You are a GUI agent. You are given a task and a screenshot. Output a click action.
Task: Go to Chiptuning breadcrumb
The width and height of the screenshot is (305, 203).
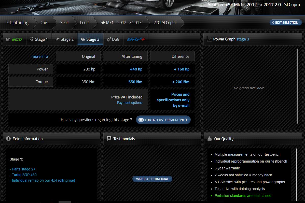18,23
